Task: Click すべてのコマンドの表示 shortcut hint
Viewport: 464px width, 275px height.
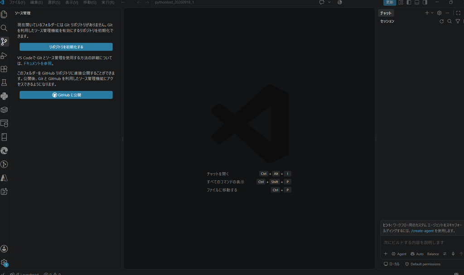Action: [x=225, y=182]
